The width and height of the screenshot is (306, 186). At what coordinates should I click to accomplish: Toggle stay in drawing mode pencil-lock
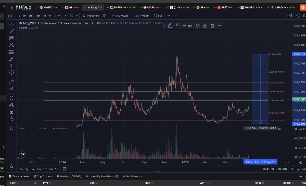(x=11, y=105)
